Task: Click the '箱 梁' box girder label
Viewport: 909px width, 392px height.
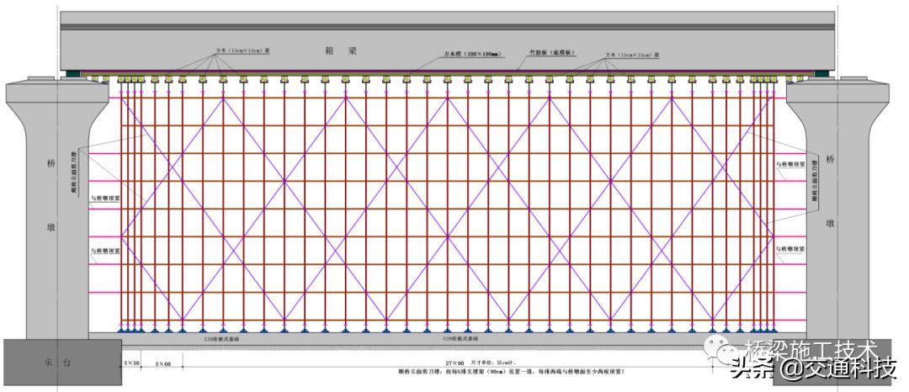Action: pos(339,50)
